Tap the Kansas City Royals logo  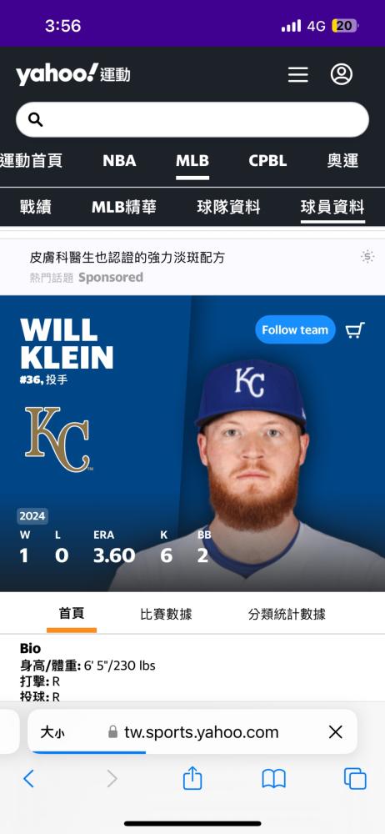pos(58,440)
